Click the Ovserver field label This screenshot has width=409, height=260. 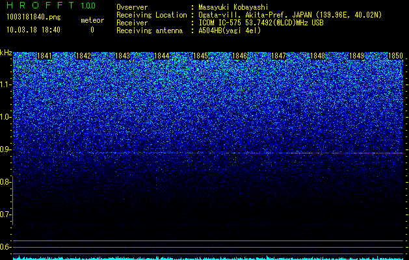point(132,7)
